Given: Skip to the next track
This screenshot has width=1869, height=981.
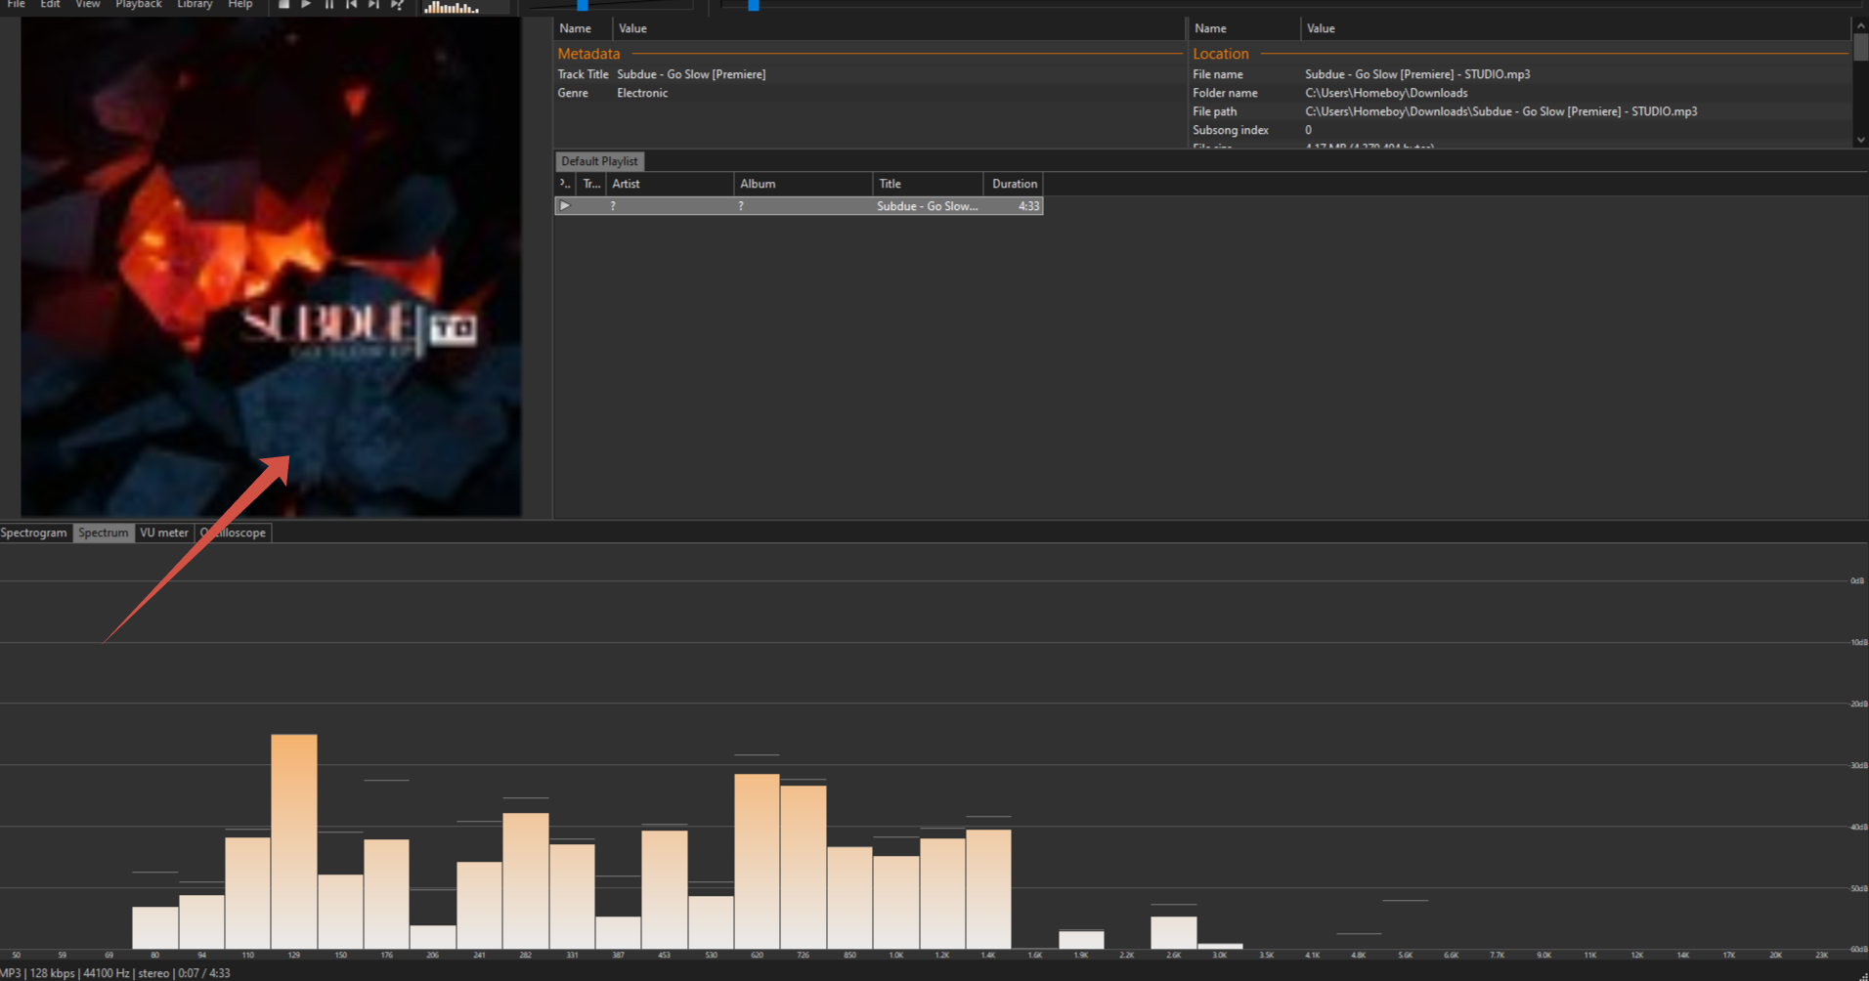Looking at the screenshot, I should 373,5.
